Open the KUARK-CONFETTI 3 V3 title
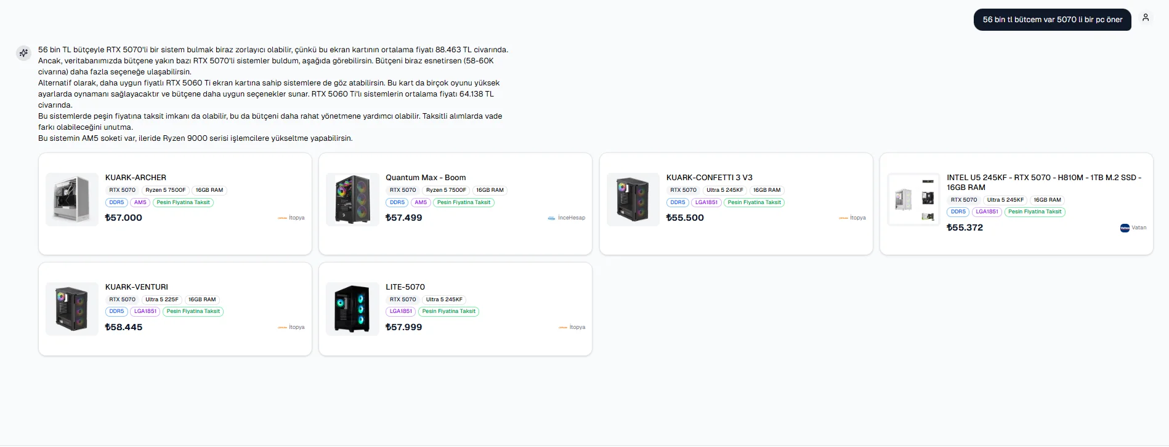The width and height of the screenshot is (1169, 447). (x=710, y=177)
